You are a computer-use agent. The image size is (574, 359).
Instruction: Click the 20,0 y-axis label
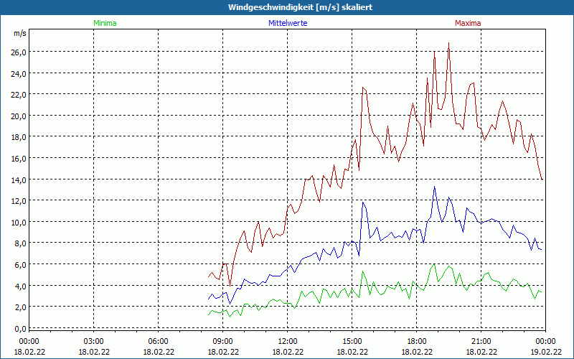tap(19, 116)
